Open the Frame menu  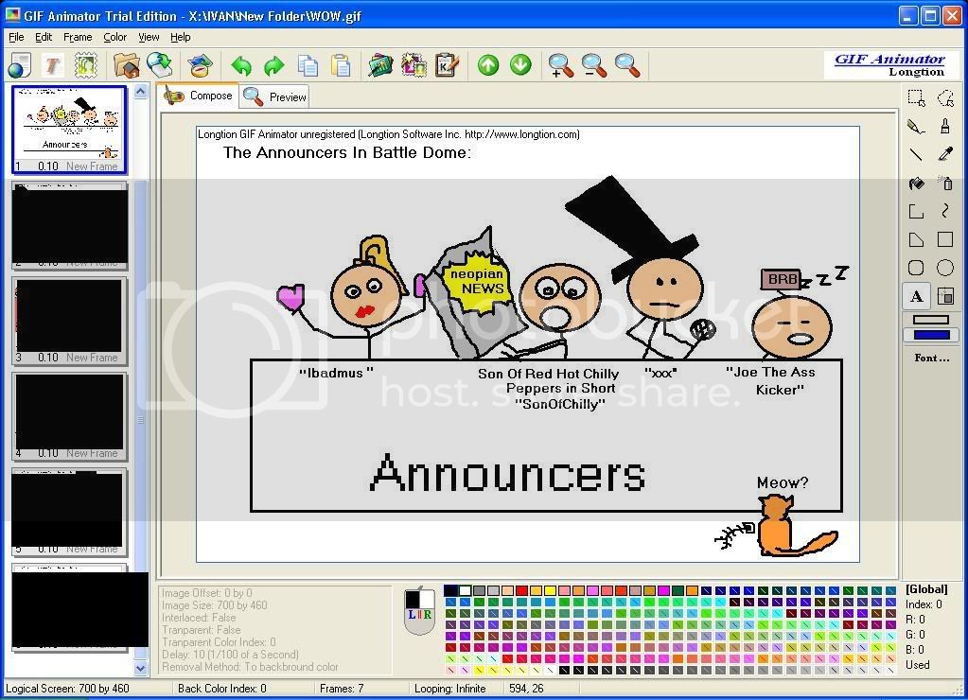tap(78, 37)
